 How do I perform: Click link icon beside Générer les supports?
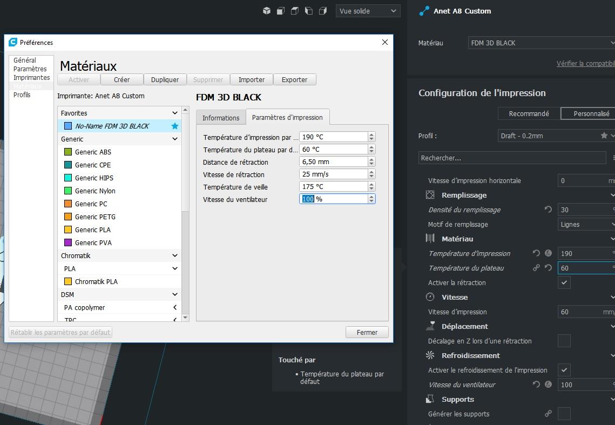click(x=549, y=414)
